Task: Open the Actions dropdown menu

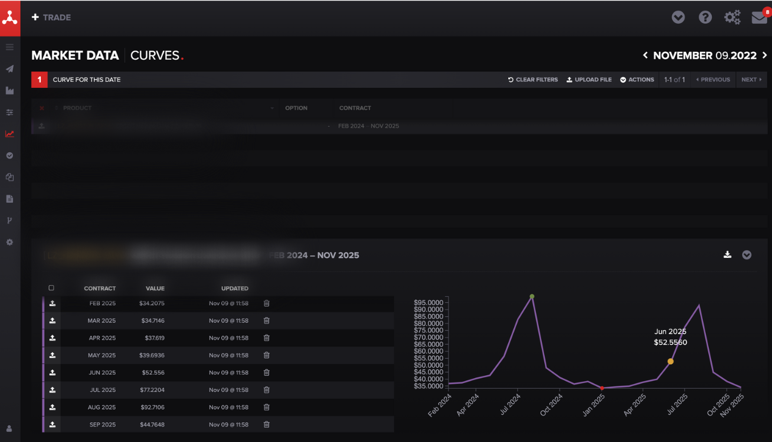Action: (x=637, y=80)
